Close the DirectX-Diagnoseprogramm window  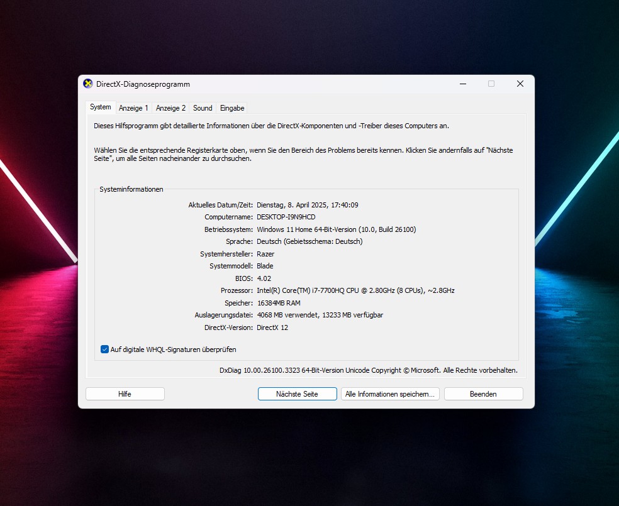pos(520,84)
